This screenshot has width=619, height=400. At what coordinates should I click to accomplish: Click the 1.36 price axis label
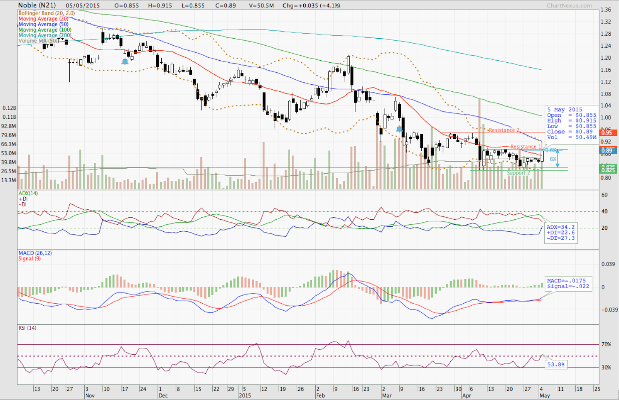click(x=606, y=10)
